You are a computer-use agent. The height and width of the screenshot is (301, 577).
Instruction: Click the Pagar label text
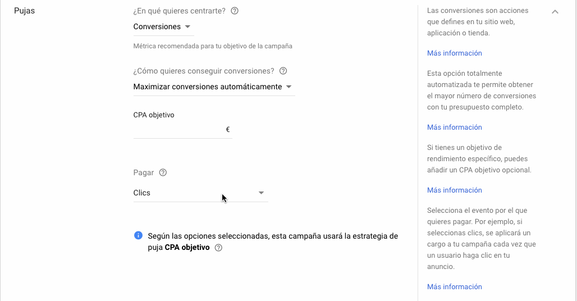click(144, 172)
